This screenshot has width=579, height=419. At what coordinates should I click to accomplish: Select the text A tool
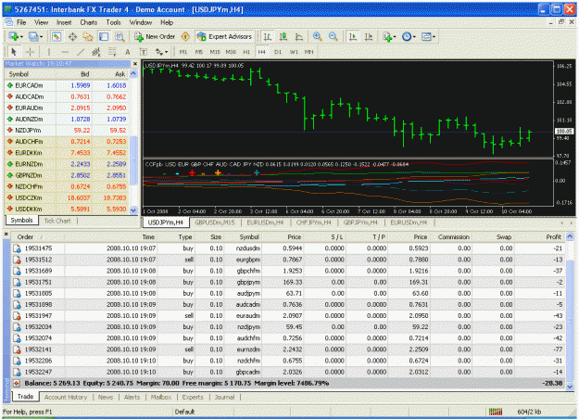[x=128, y=52]
